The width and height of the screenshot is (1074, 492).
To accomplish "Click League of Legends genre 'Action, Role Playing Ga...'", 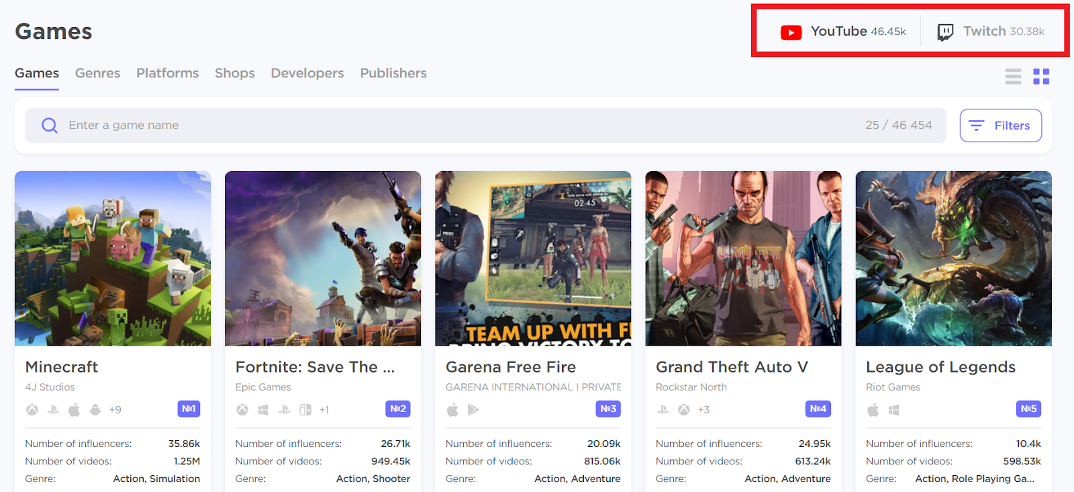I will [x=975, y=479].
